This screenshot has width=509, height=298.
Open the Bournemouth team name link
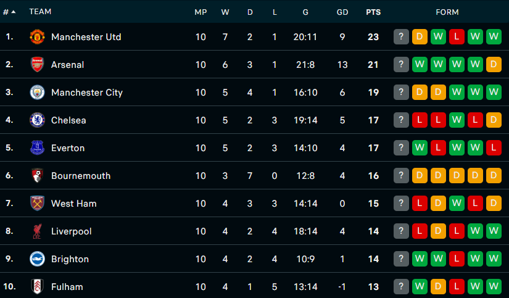(81, 176)
